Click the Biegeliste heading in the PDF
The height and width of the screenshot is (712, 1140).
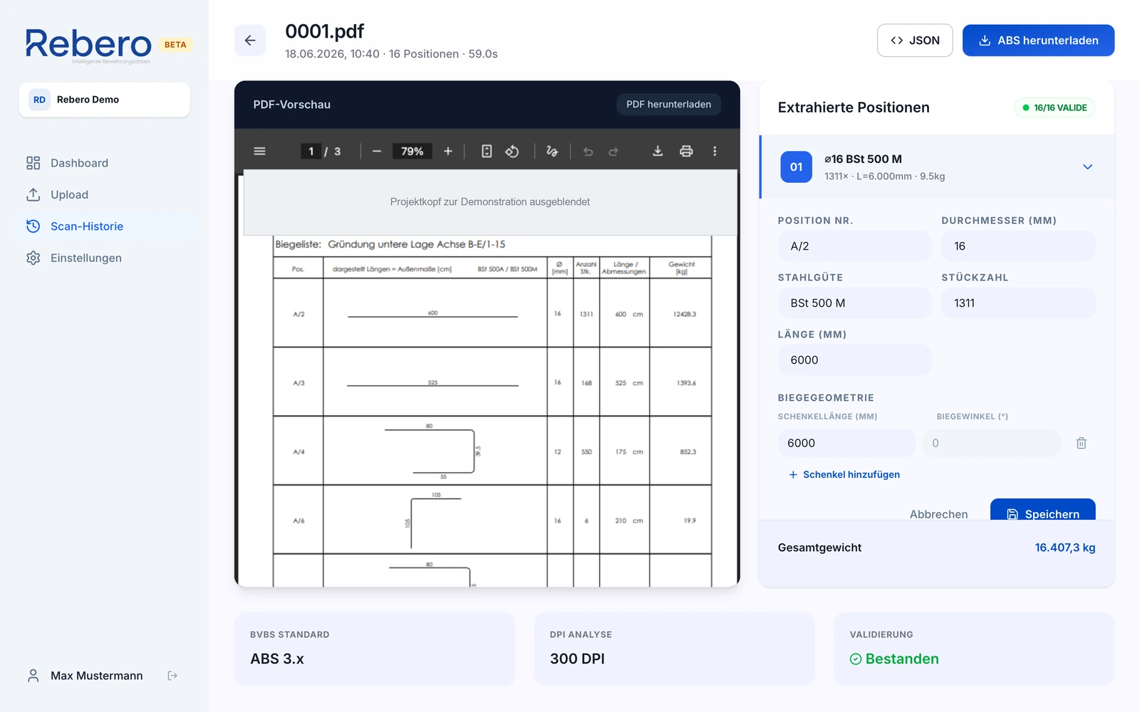click(x=390, y=244)
